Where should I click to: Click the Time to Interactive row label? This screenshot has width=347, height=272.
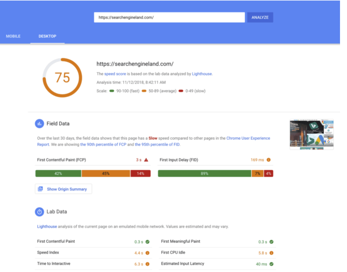click(54, 264)
